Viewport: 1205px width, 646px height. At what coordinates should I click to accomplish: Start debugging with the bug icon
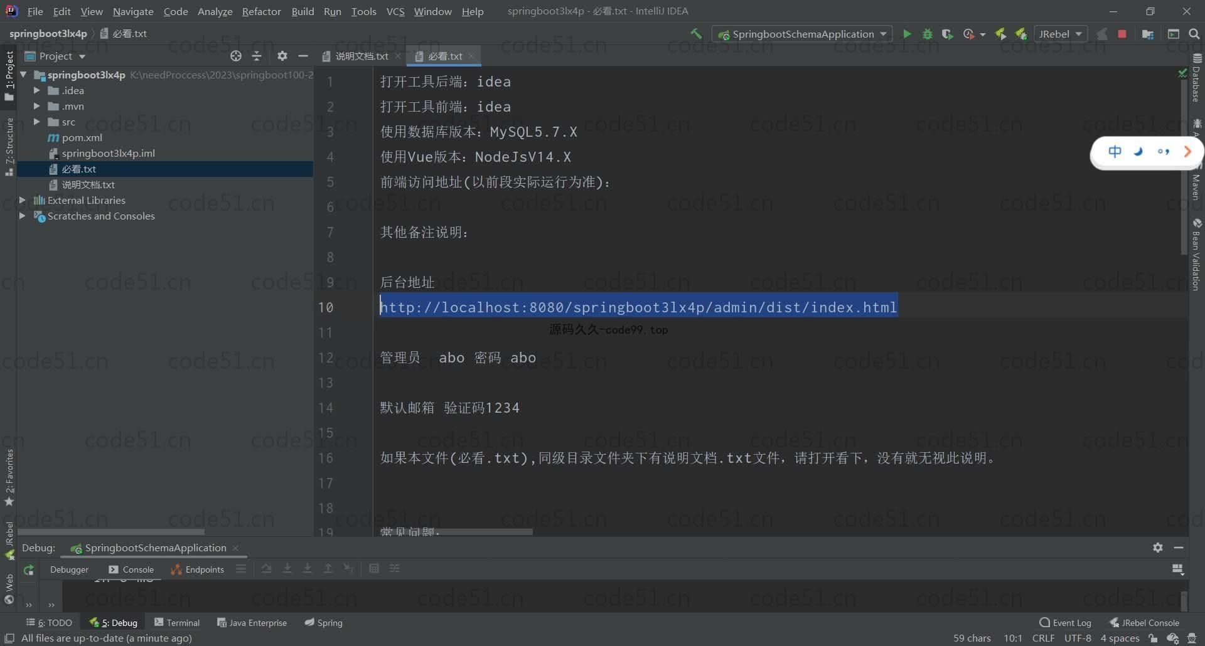click(927, 34)
